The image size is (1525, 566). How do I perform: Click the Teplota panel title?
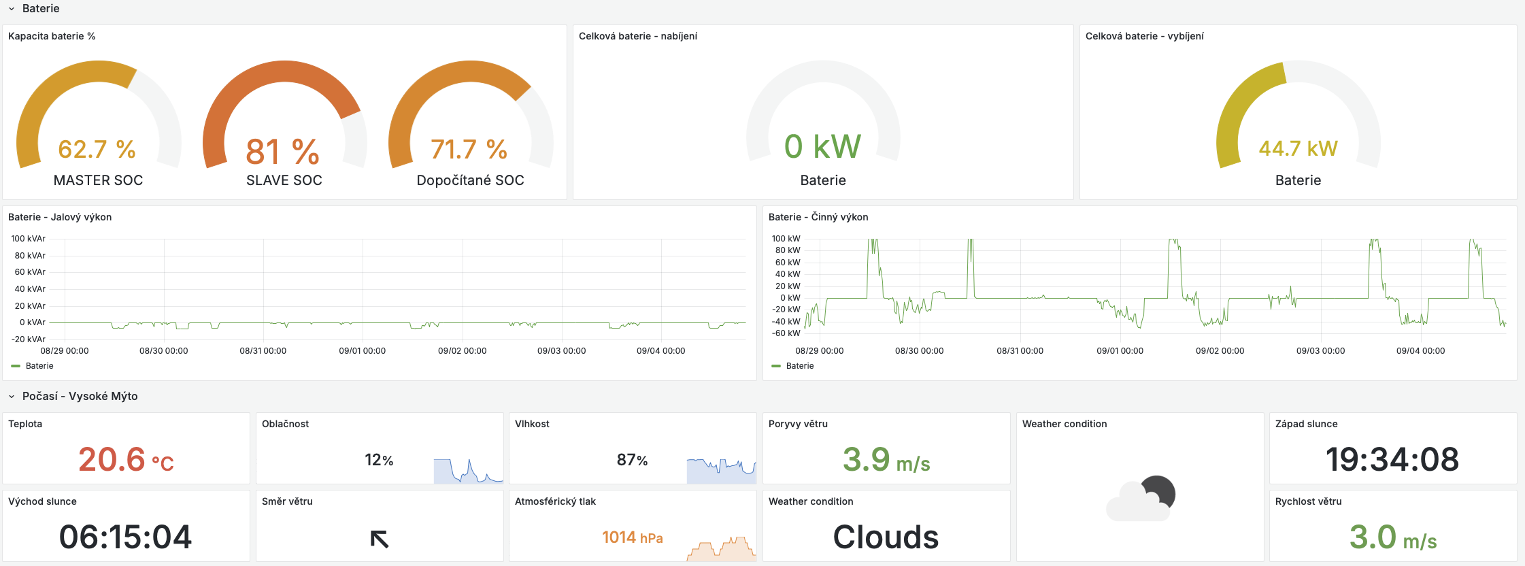pos(25,424)
